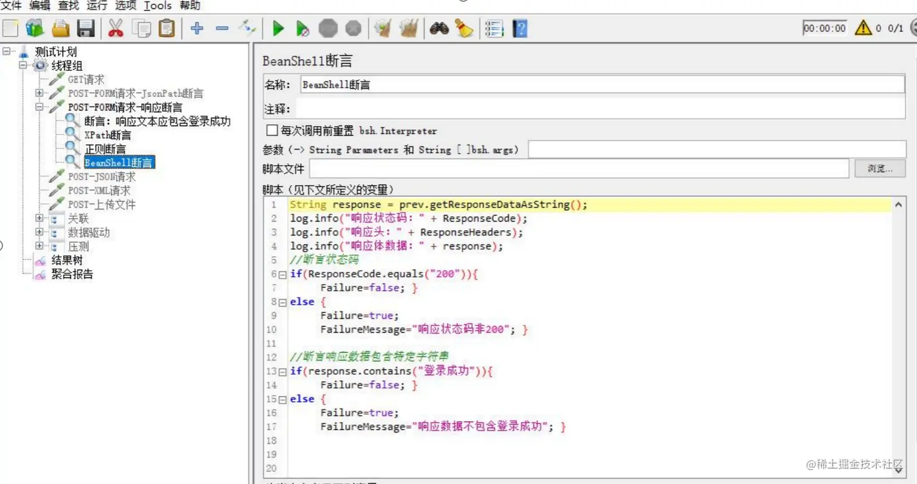Fold the else block at line 8
Image resolution: width=917 pixels, height=484 pixels.
283,302
